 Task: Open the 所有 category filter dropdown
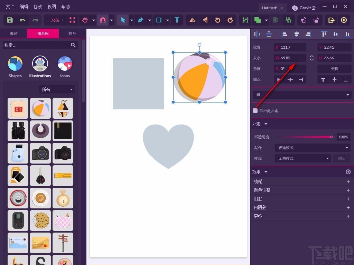(57, 89)
